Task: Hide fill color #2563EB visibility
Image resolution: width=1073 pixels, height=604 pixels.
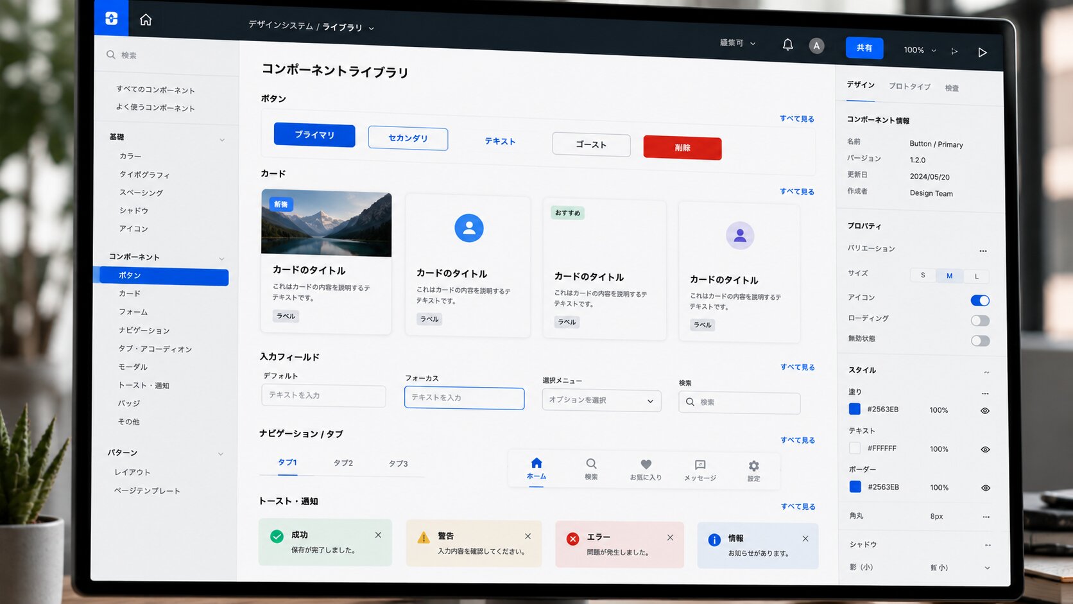Action: click(985, 411)
